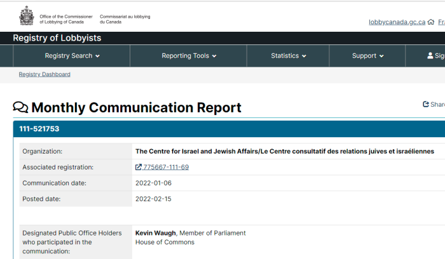Click the Canada coat of arms logo
Image resolution: width=445 pixels, height=259 pixels.
point(27,16)
